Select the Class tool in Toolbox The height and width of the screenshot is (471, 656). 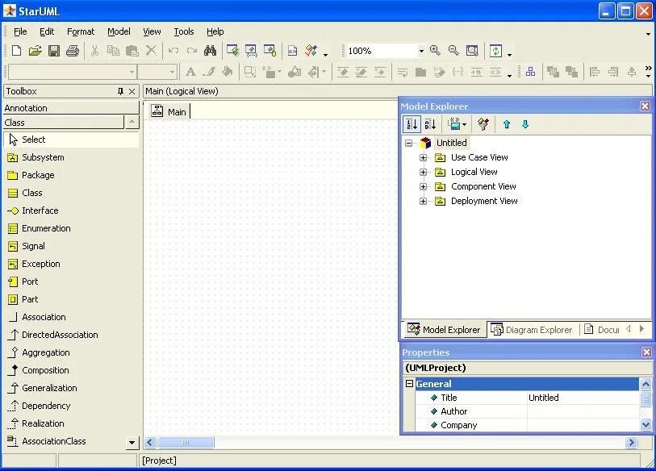[25, 193]
